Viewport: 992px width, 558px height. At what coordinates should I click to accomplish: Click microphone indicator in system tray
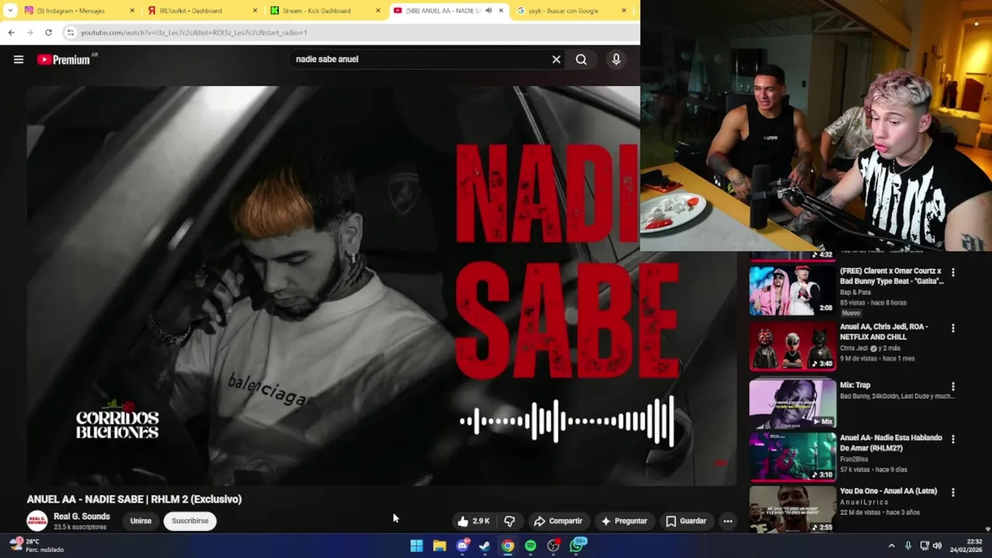[x=908, y=546]
